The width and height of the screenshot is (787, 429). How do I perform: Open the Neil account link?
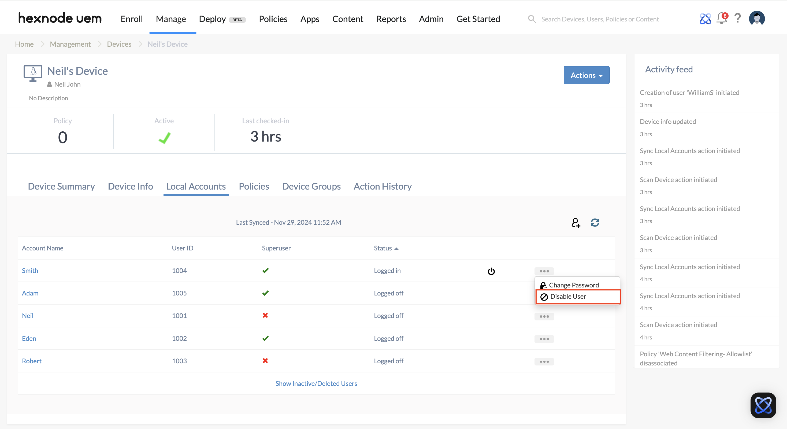click(x=28, y=316)
